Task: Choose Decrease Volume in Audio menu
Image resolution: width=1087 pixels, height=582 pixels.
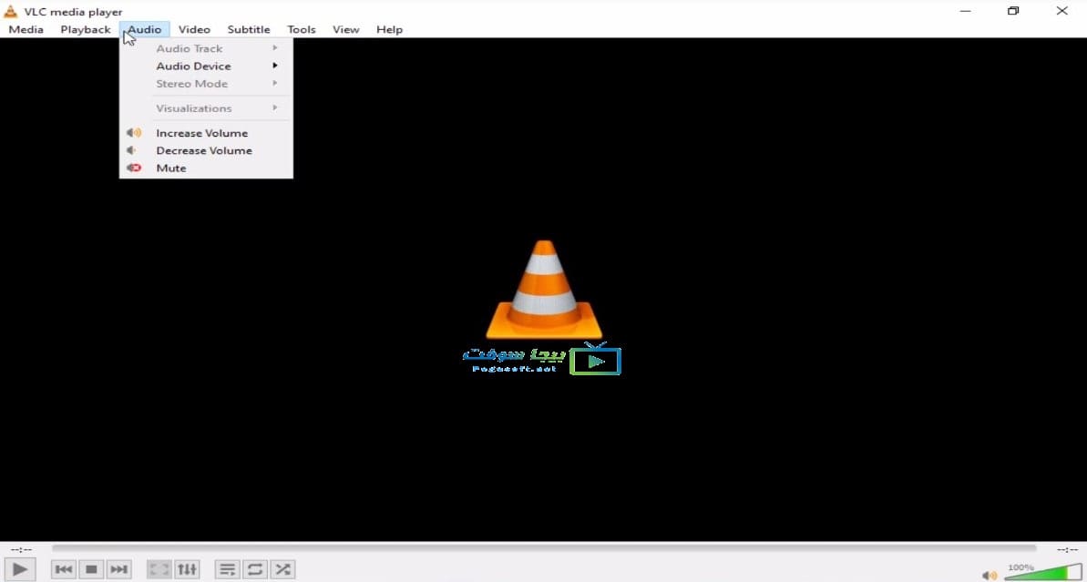Action: coord(206,150)
